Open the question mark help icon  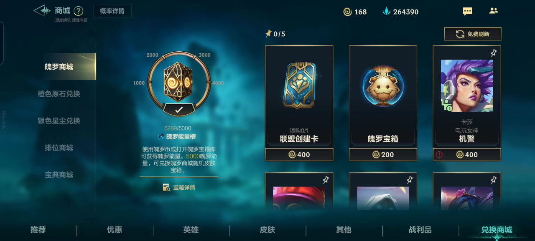(79, 11)
